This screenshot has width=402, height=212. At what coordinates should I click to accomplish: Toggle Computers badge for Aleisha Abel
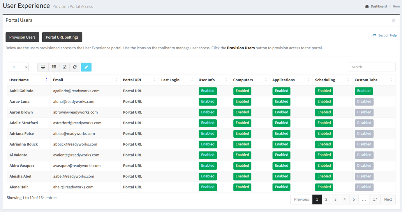coord(242,176)
